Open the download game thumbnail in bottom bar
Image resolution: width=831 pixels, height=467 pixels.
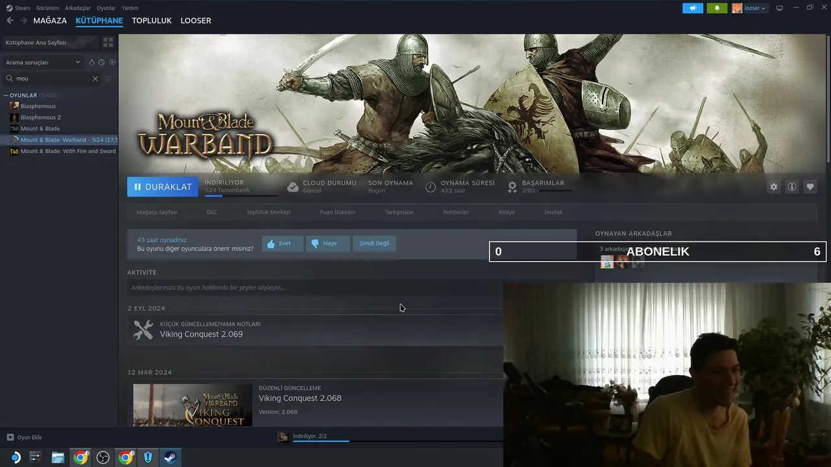click(x=283, y=437)
